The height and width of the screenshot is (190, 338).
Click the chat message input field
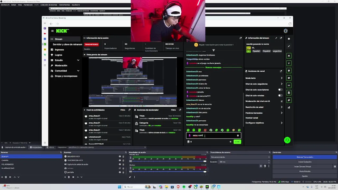coord(213,136)
